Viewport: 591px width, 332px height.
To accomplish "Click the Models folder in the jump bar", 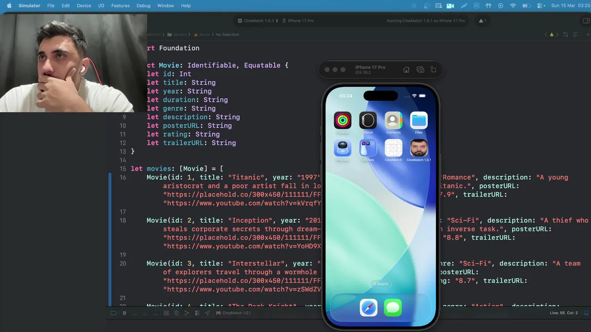I will [x=177, y=35].
